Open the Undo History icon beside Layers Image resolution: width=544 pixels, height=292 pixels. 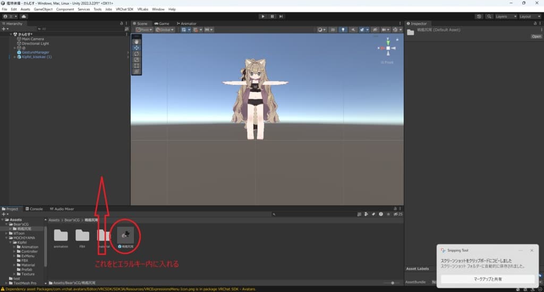pos(480,16)
